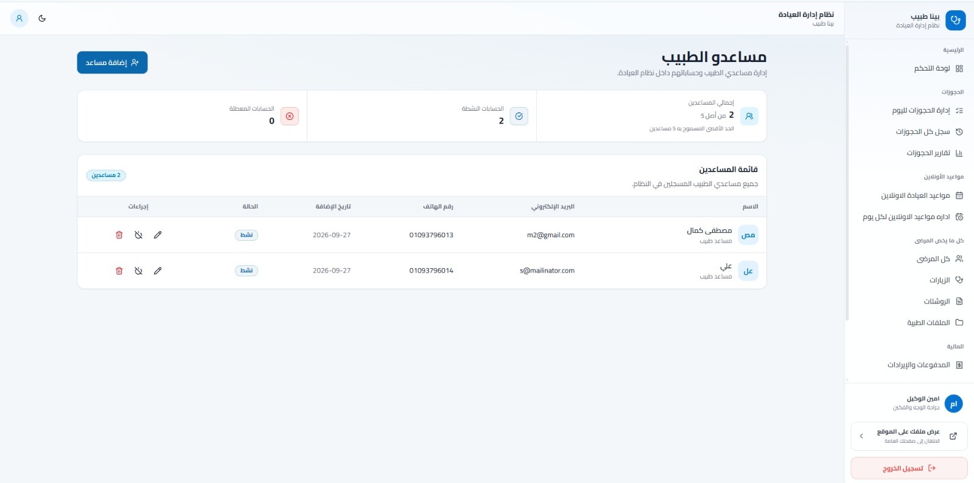This screenshot has height=483, width=974.
Task: Click the تاريخ الإضافة column header
Action: (x=333, y=207)
